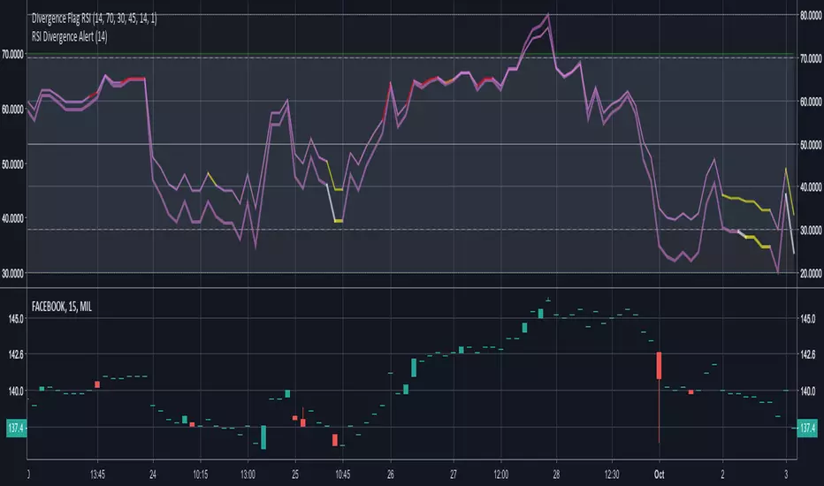Click the tall red candle at Oct open
This screenshot has height=486, width=824.
click(x=659, y=366)
